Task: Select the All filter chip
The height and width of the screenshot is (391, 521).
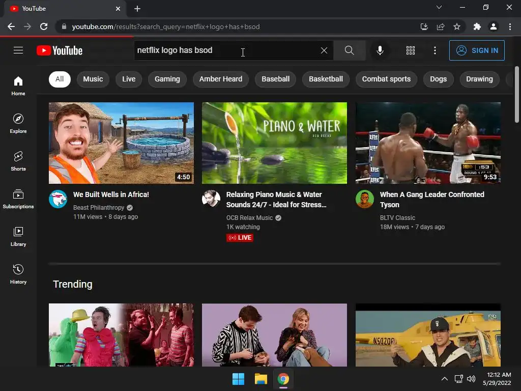Action: 60,79
